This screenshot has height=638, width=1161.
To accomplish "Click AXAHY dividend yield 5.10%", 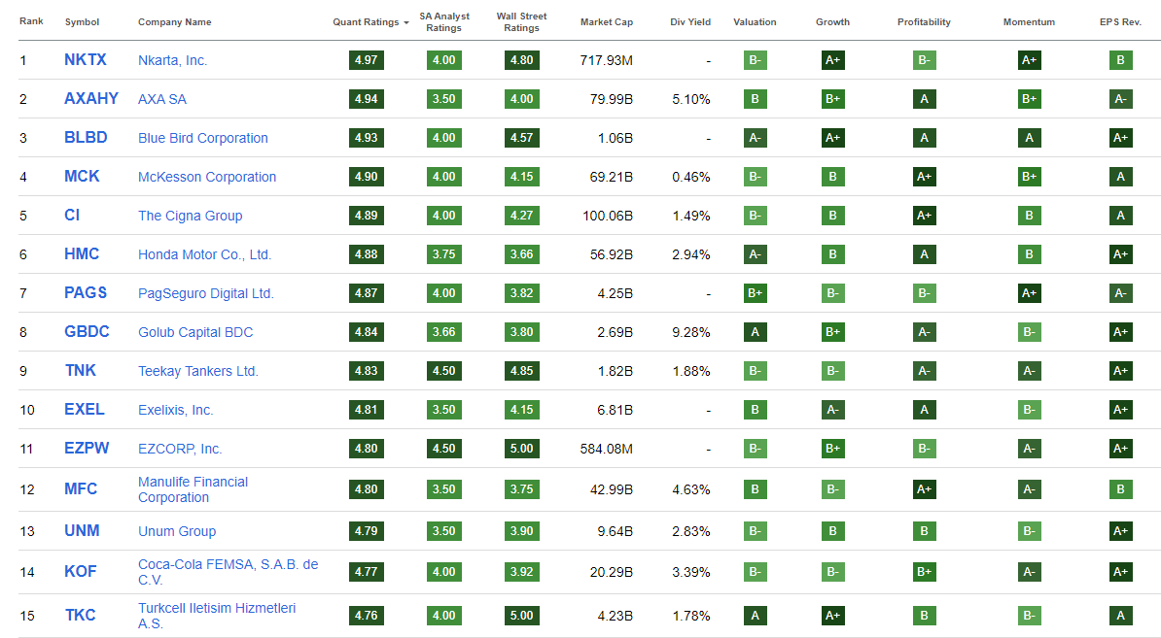I will point(690,99).
